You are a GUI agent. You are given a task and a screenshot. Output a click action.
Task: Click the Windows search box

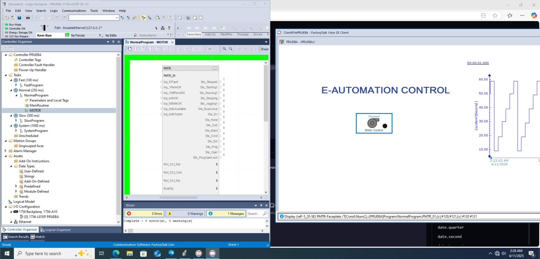coord(53,253)
